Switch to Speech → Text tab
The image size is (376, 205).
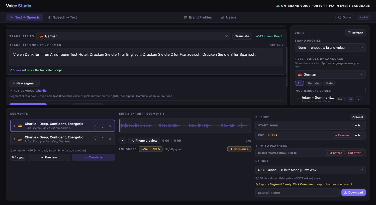click(x=62, y=17)
